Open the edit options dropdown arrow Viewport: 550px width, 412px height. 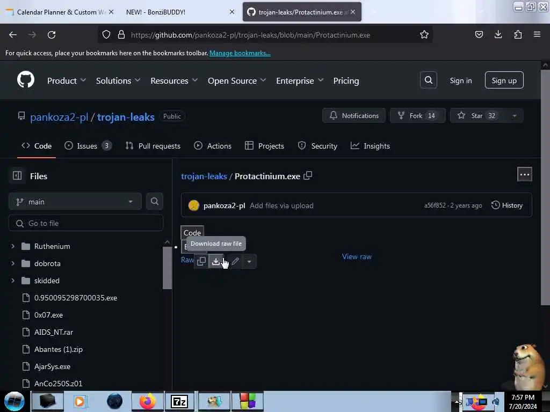249,261
